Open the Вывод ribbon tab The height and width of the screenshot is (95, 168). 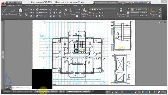(69, 6)
